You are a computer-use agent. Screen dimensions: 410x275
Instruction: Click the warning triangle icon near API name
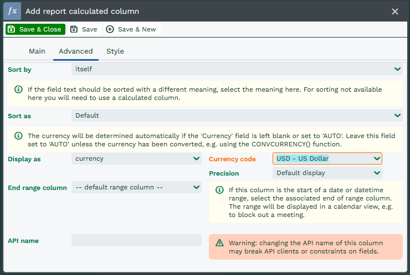[x=219, y=243]
